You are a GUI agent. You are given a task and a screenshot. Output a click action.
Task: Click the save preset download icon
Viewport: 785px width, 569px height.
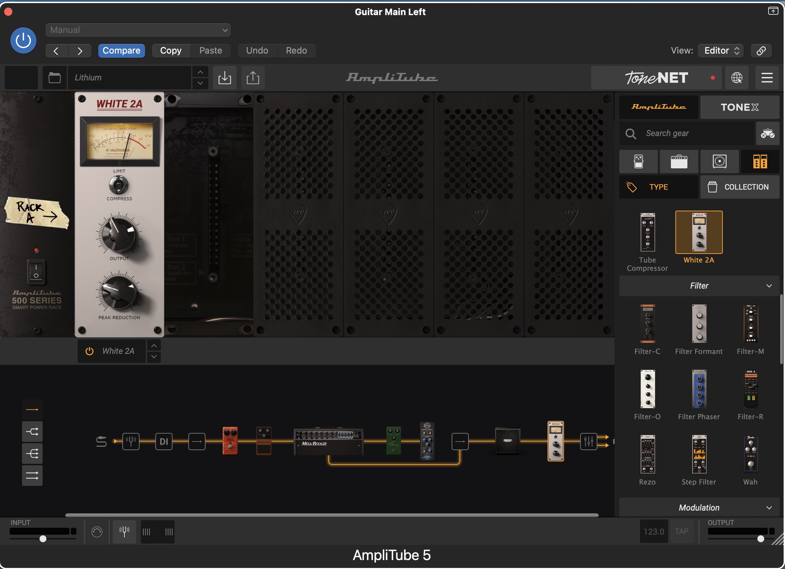pyautogui.click(x=225, y=78)
